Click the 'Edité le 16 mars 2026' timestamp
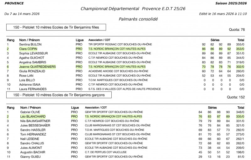Screen dimensions: 251x160 [223, 14]
